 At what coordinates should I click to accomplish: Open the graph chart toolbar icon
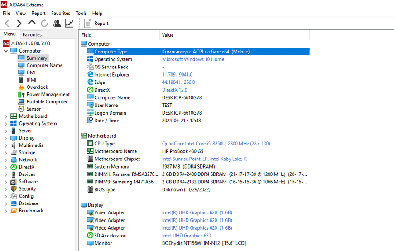69,24
